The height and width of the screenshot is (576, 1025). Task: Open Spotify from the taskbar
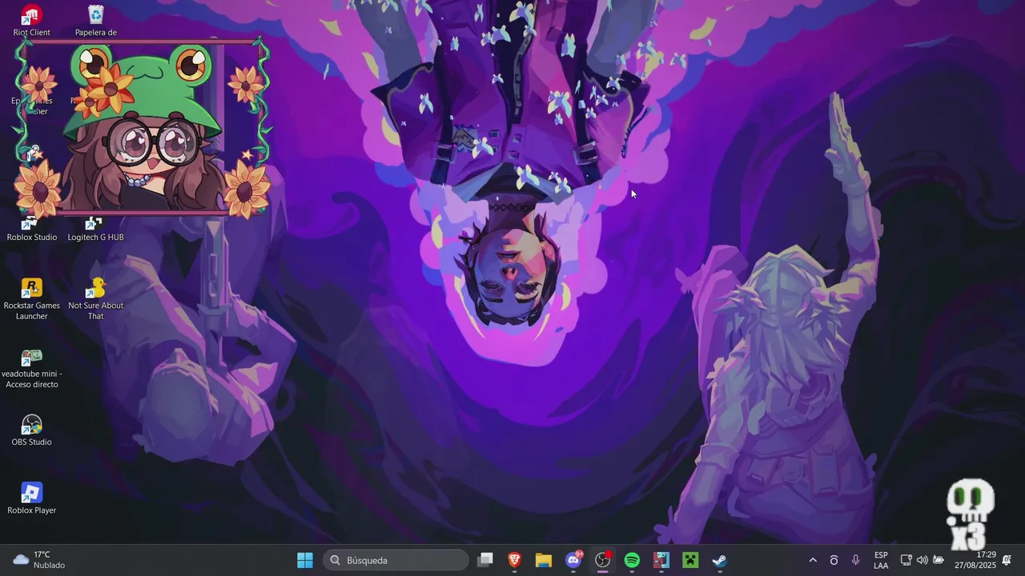tap(632, 560)
